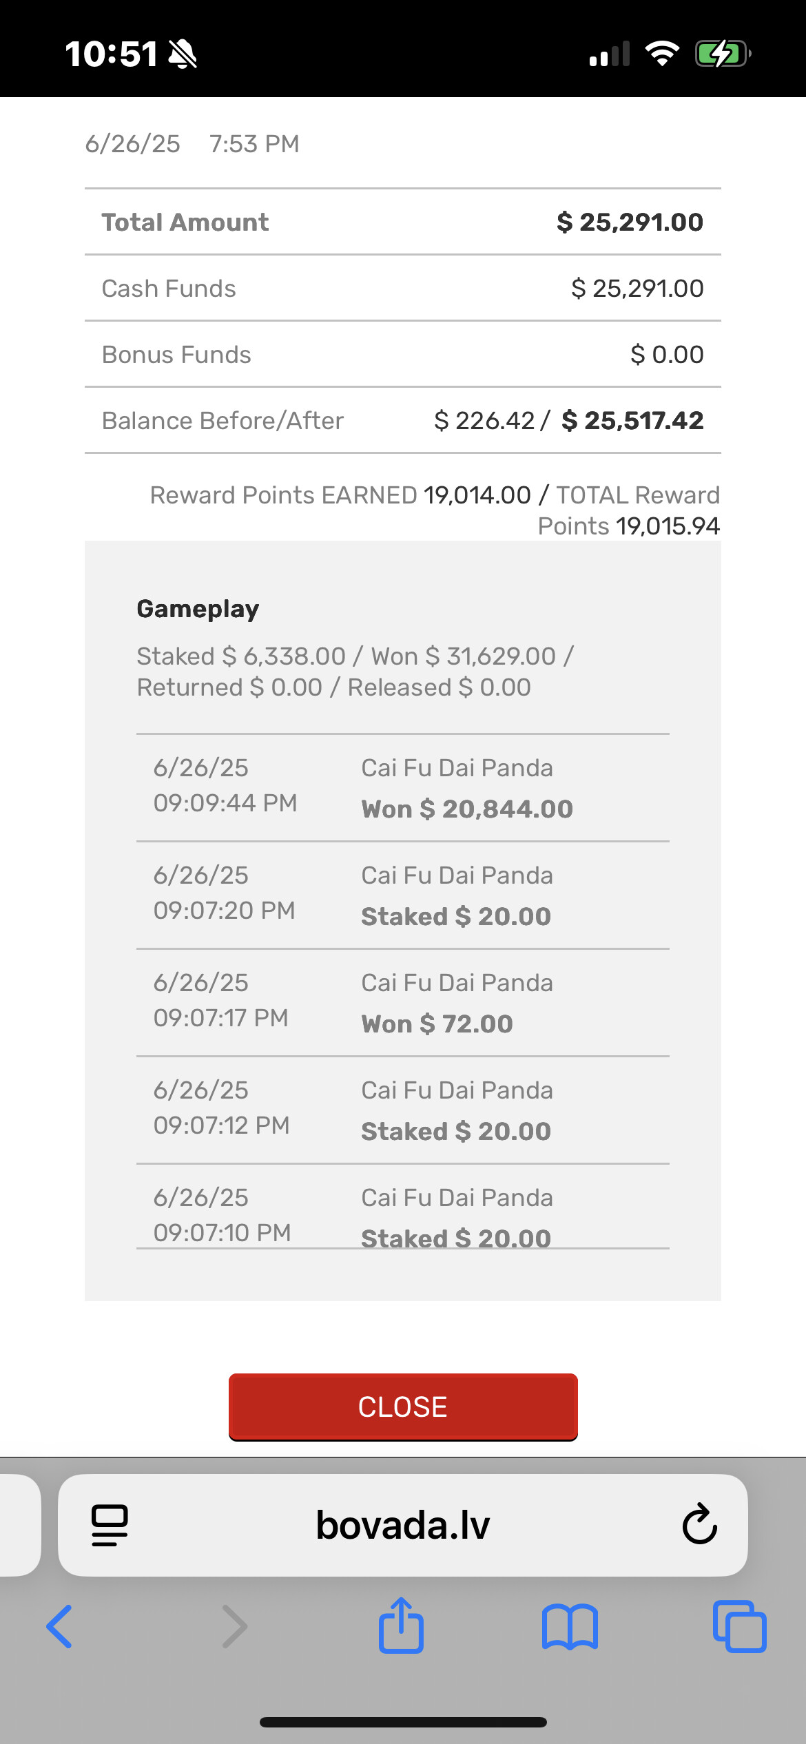The height and width of the screenshot is (1744, 806).
Task: Select the Won $72.00 gameplay entry
Action: tap(402, 1003)
